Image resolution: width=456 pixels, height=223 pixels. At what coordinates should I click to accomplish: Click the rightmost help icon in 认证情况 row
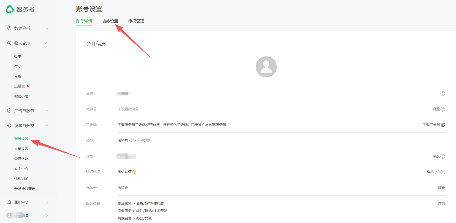point(442,172)
